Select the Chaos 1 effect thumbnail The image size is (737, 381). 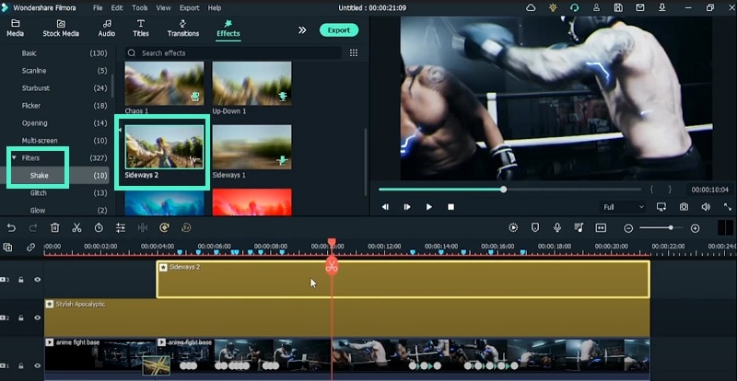[164, 83]
